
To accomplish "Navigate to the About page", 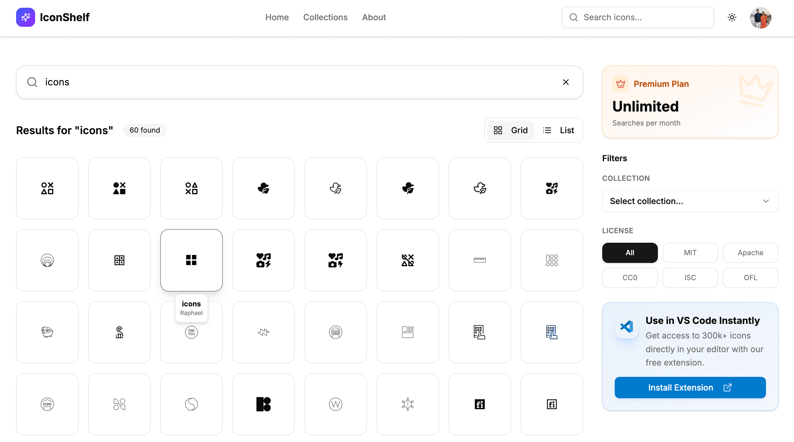I will coord(373,17).
